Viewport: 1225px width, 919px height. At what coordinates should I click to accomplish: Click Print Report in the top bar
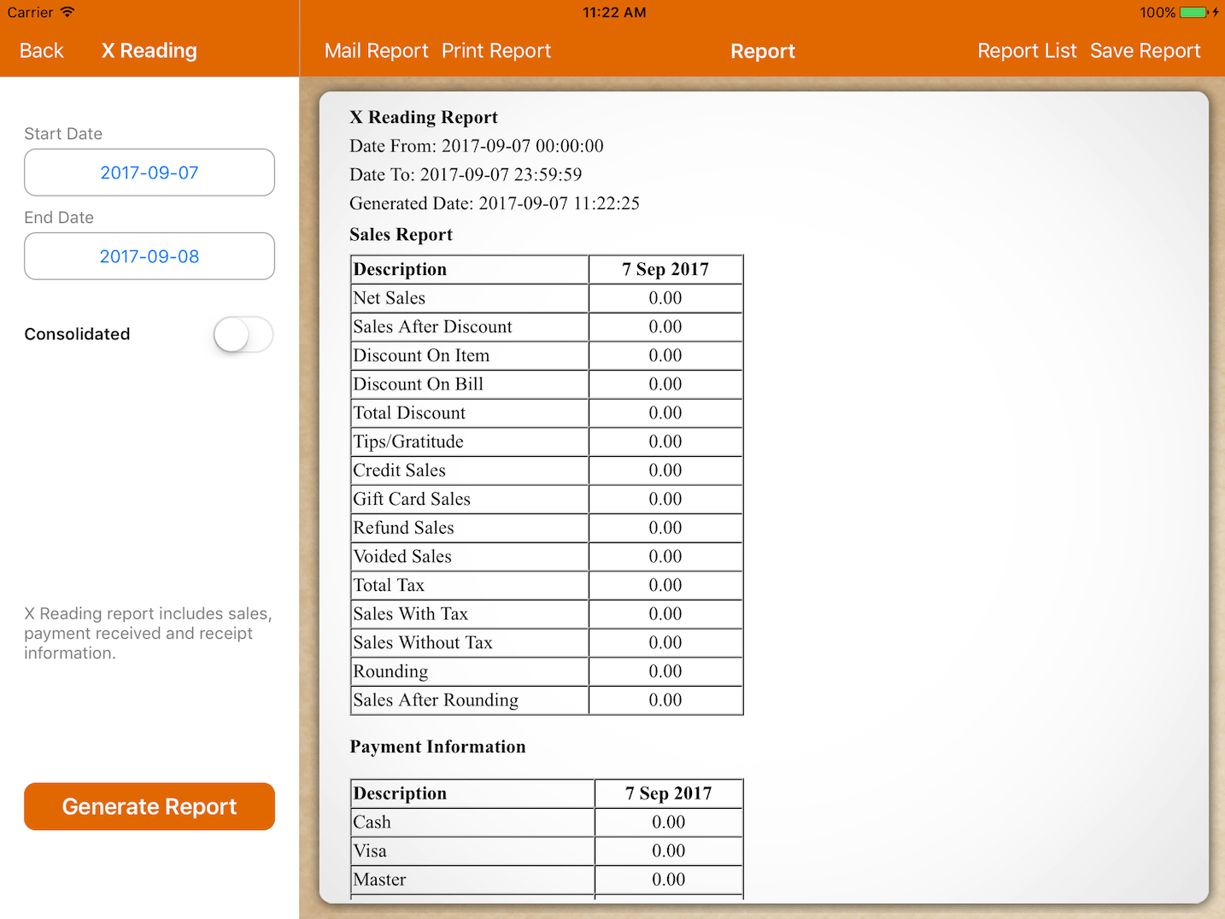click(496, 51)
